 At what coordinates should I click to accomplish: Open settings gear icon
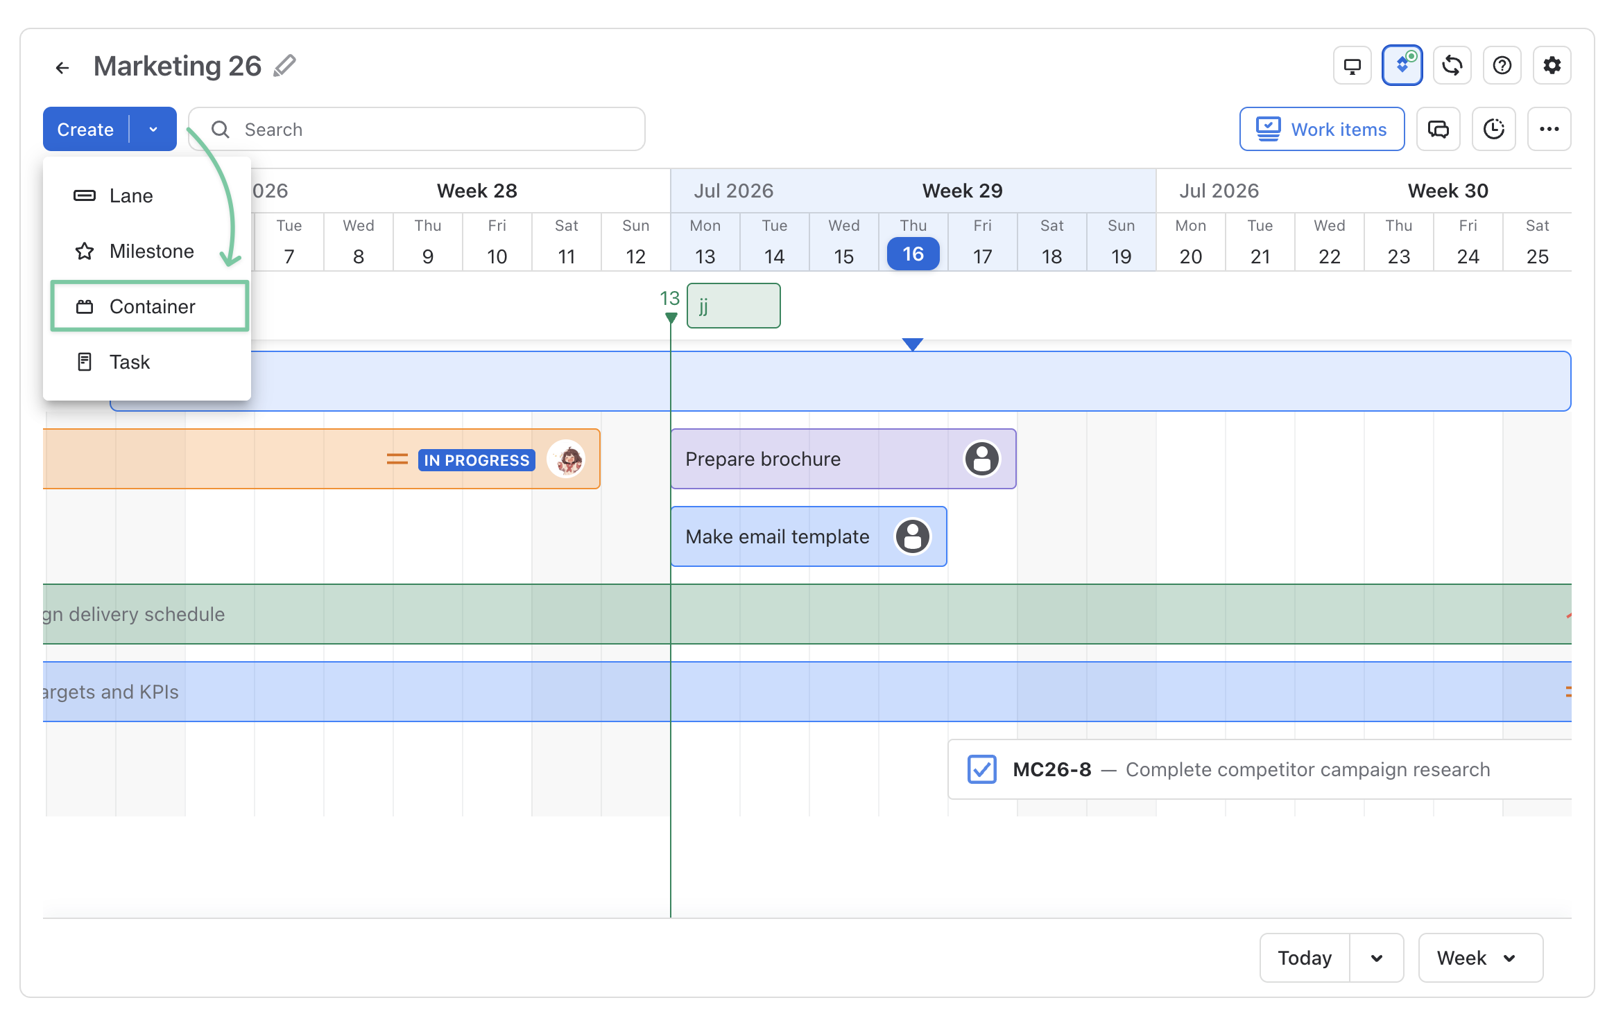click(x=1552, y=66)
